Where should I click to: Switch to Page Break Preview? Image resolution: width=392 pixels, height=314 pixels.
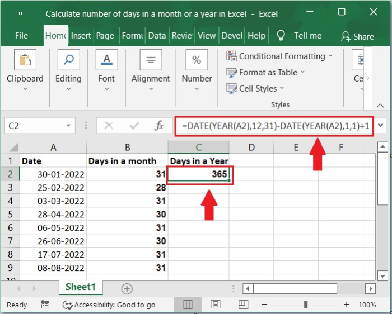pyautogui.click(x=243, y=305)
